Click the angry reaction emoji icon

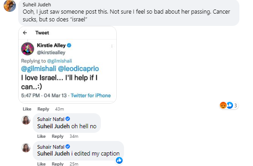(x=223, y=106)
